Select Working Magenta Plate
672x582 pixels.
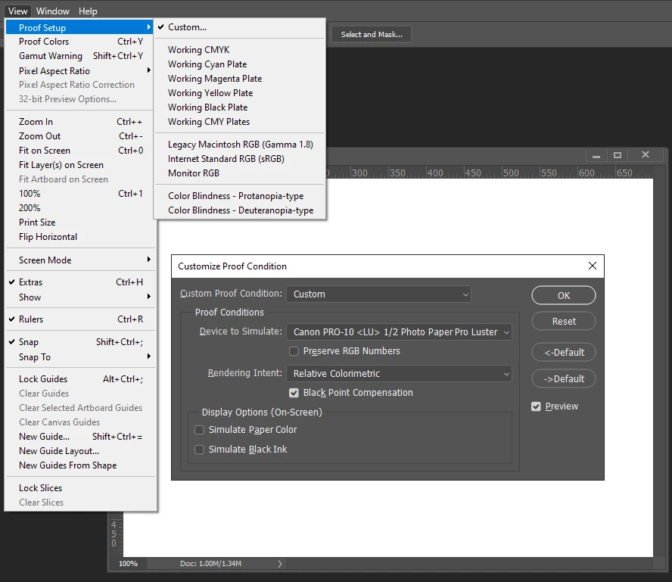240,79
